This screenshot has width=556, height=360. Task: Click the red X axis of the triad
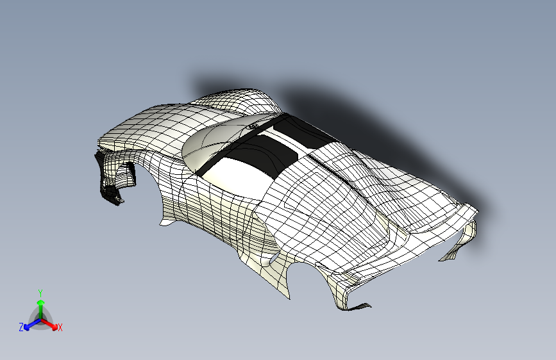pyautogui.click(x=49, y=325)
